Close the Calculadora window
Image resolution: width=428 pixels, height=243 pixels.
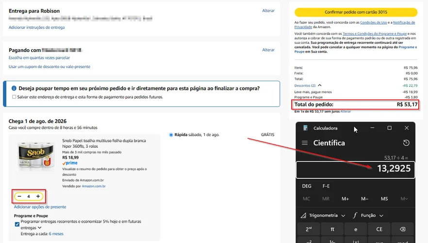coord(407,128)
